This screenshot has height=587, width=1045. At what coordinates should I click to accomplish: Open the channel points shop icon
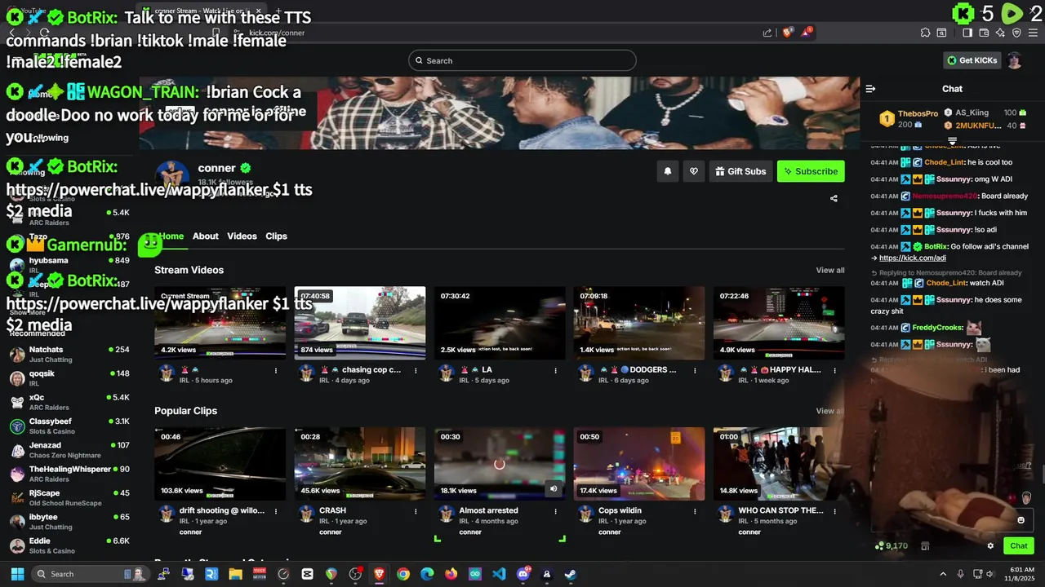point(927,545)
